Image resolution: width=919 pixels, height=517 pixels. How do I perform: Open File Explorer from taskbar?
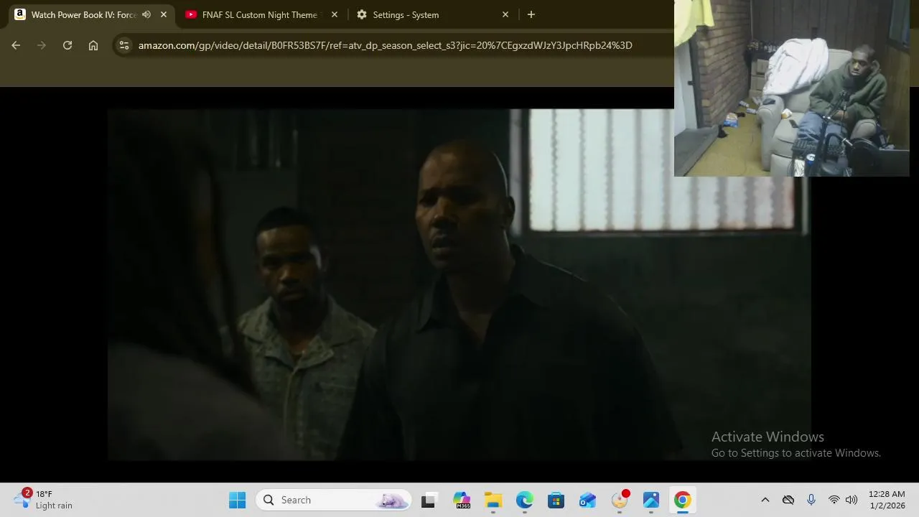(493, 500)
